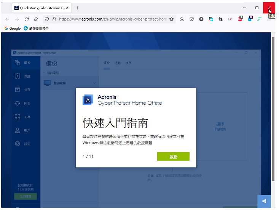This screenshot has width=279, height=210.
Task: Open a new browser tab with plus
Action: [x=77, y=8]
